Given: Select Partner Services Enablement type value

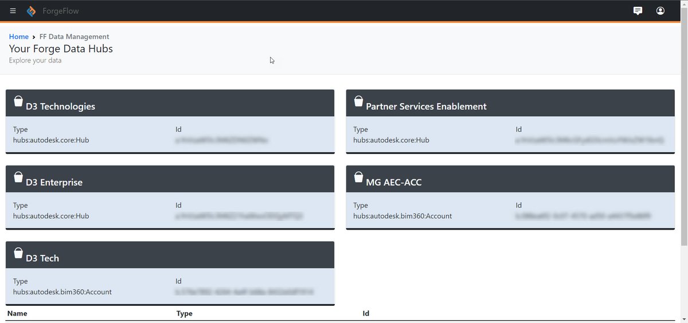Looking at the screenshot, I should click(392, 140).
